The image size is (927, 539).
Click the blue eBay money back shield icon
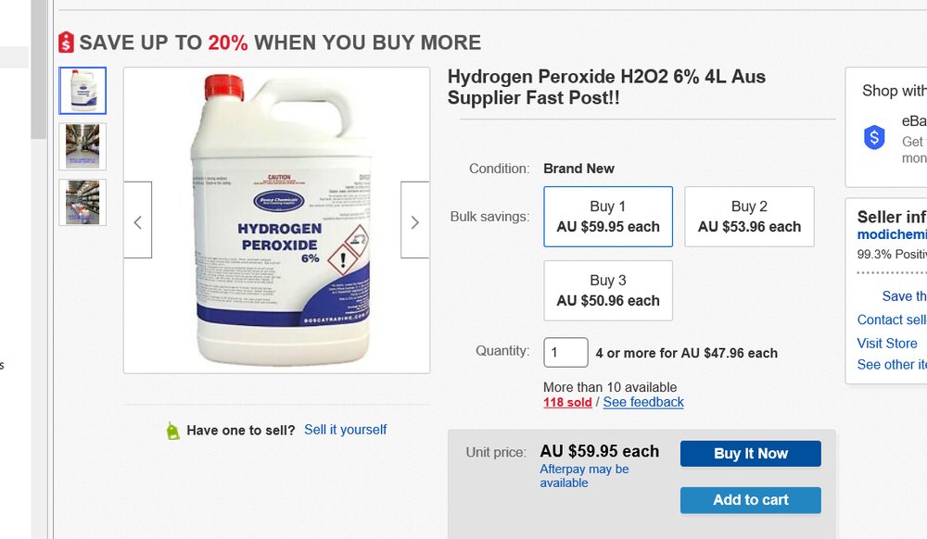[x=874, y=138]
